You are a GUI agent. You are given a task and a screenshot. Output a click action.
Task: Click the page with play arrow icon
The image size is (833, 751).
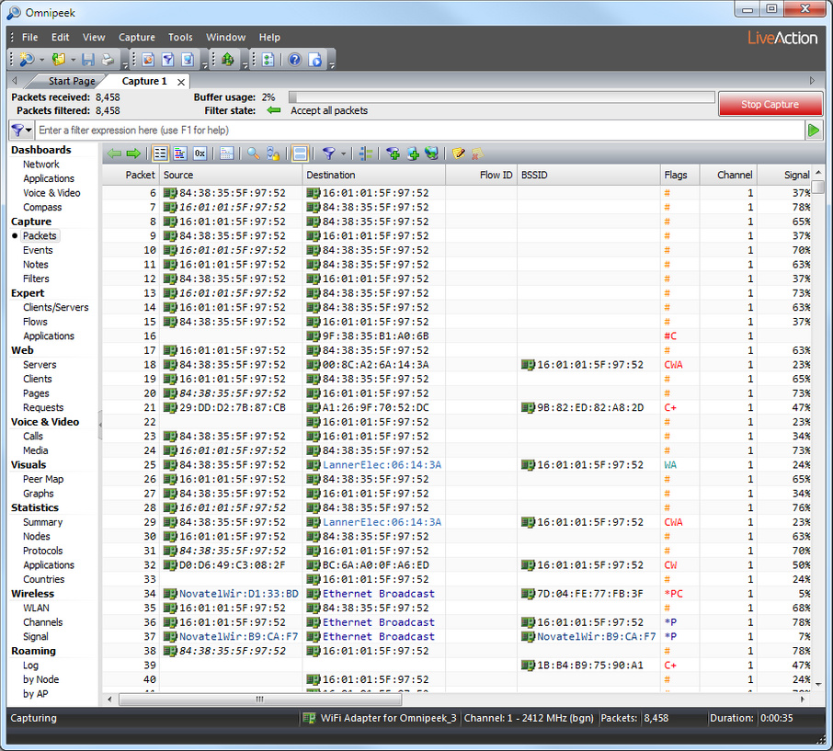(x=315, y=60)
